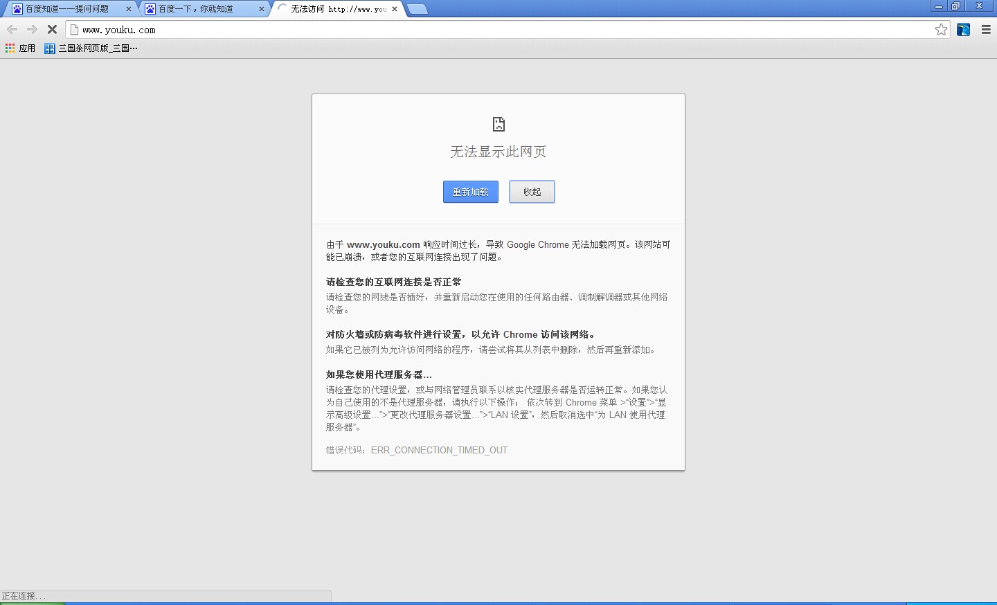Click the 重新加载 reload button
This screenshot has width=997, height=605.
471,192
